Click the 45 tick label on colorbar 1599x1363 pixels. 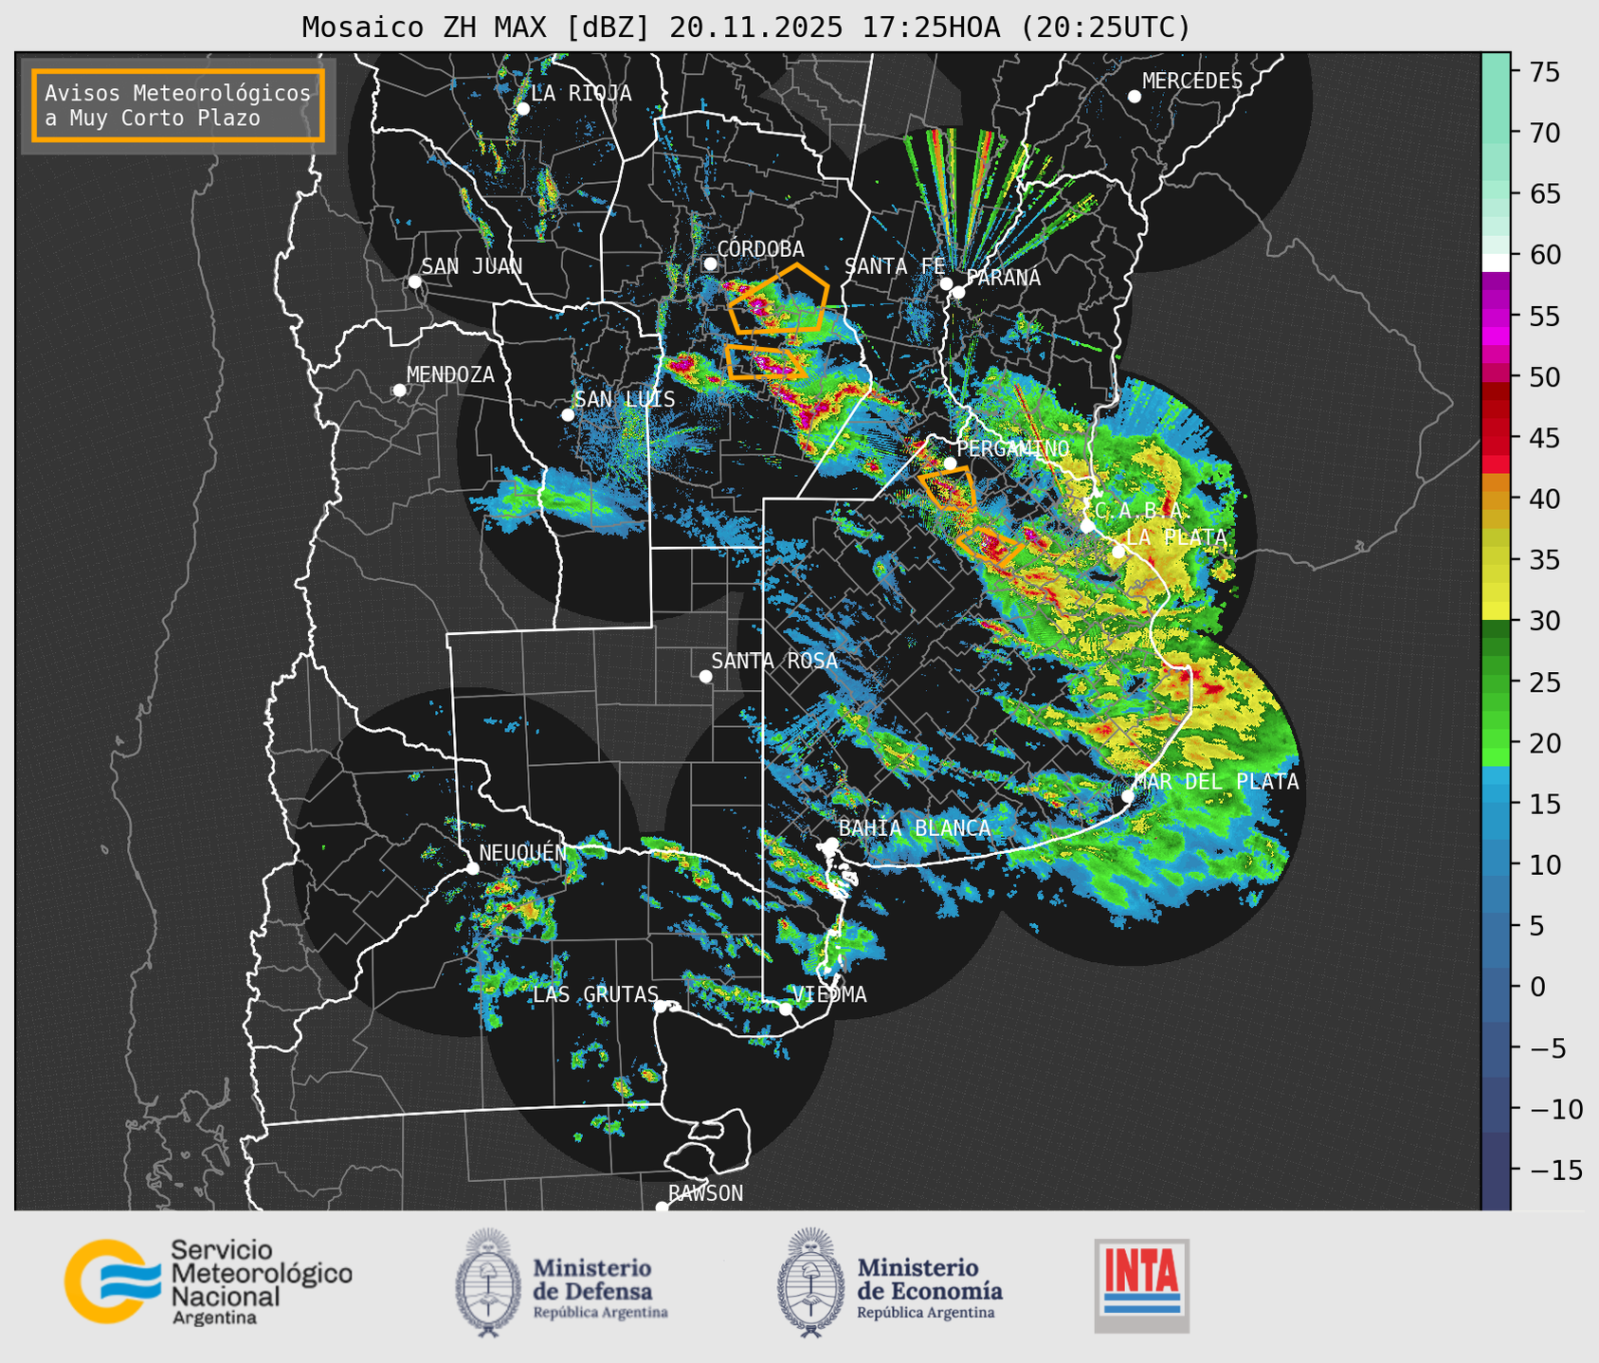(1544, 438)
